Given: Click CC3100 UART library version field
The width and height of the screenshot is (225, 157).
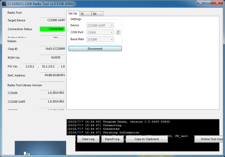Looking at the screenshot, I should pyautogui.click(x=52, y=102).
